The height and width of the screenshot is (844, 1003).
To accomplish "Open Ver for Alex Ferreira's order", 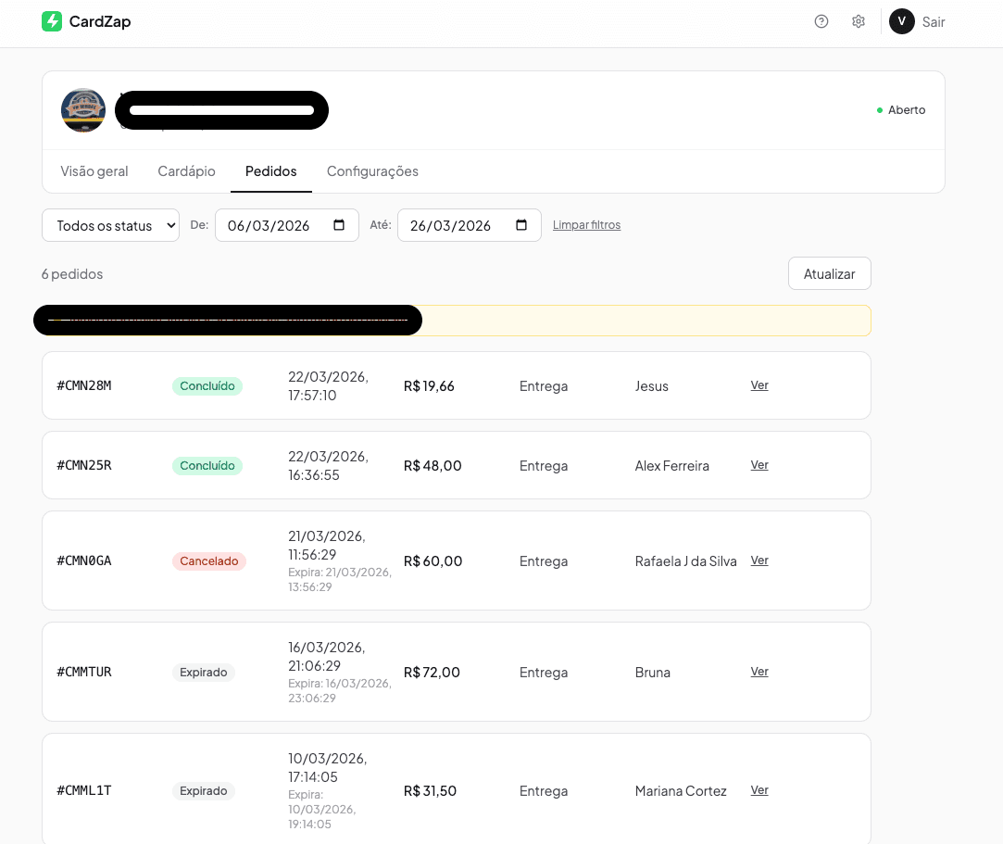I will [x=759, y=465].
